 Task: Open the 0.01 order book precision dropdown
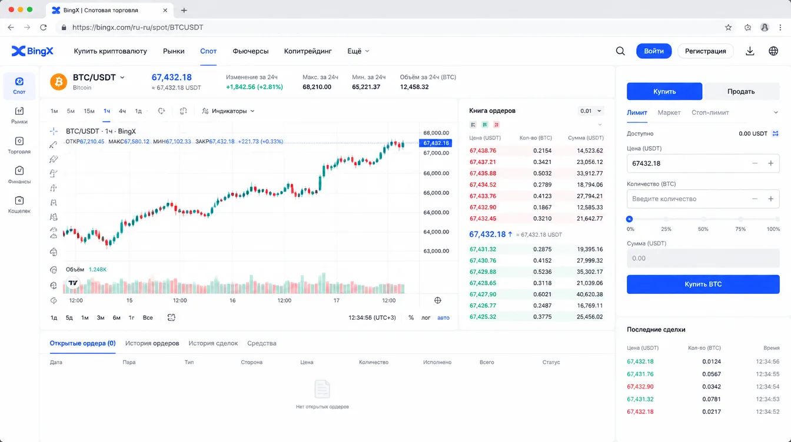click(x=590, y=110)
